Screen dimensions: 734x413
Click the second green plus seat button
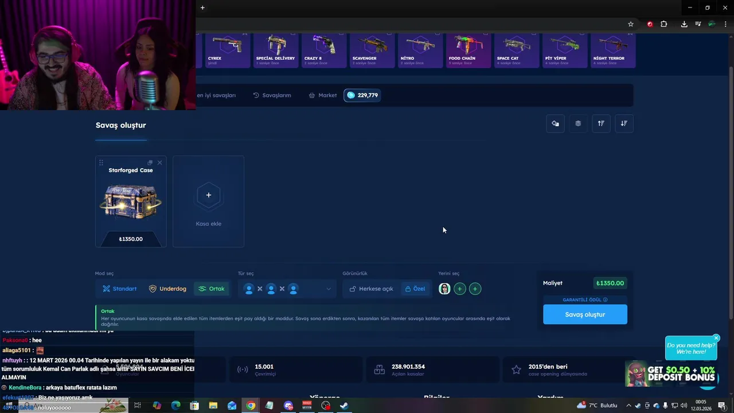coord(475,289)
